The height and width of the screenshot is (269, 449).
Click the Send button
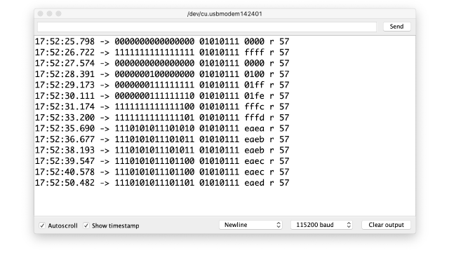(x=396, y=27)
